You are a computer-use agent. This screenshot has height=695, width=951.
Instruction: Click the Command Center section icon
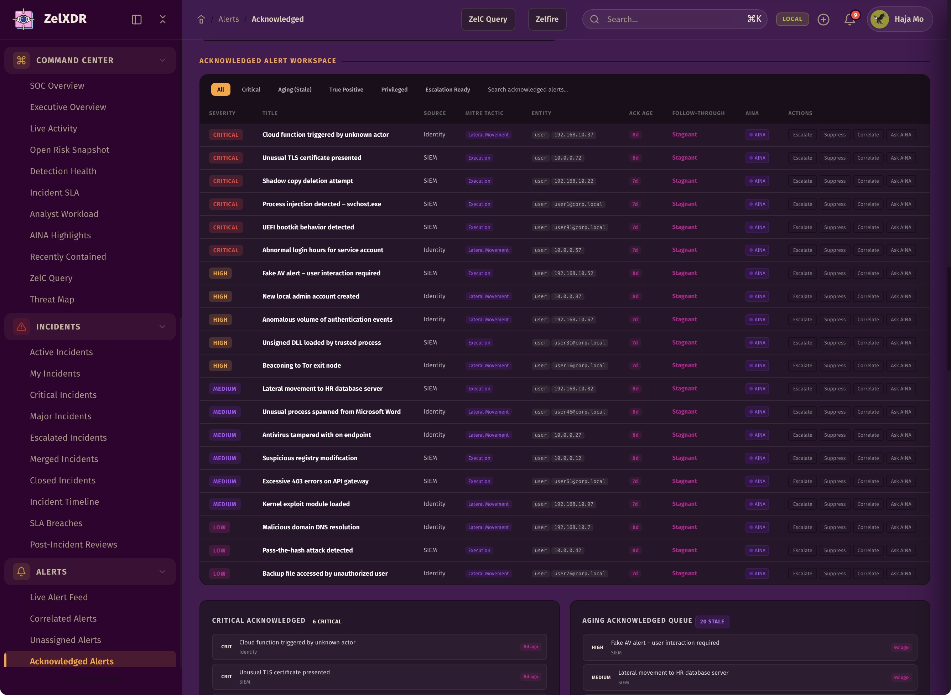click(21, 60)
